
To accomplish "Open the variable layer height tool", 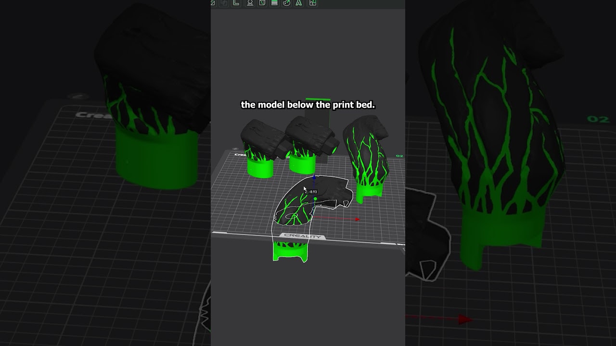I will [274, 3].
